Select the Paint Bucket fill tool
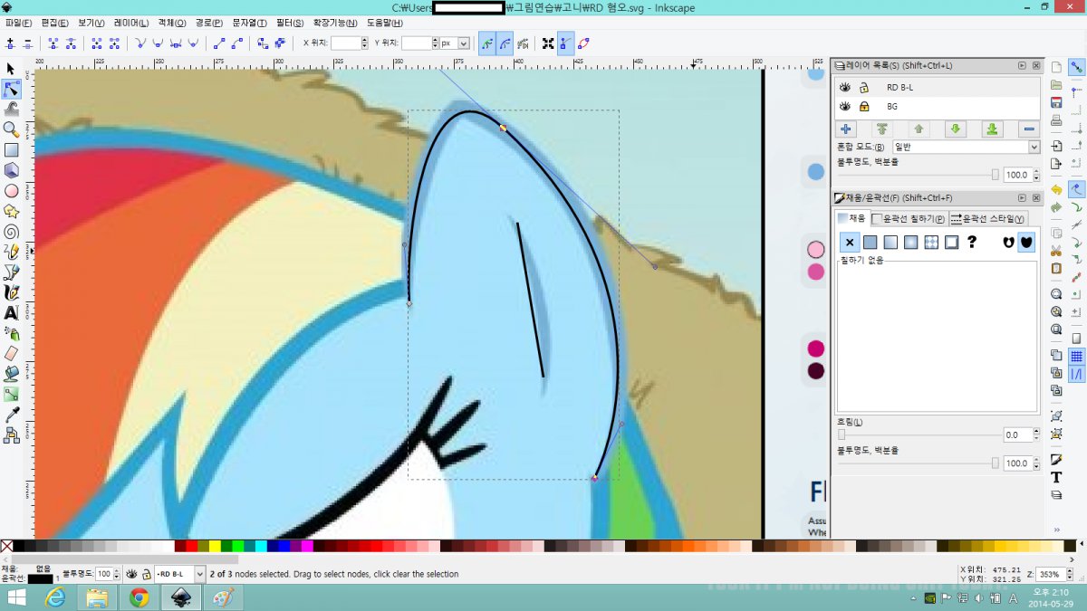The width and height of the screenshot is (1087, 611). tap(11, 374)
